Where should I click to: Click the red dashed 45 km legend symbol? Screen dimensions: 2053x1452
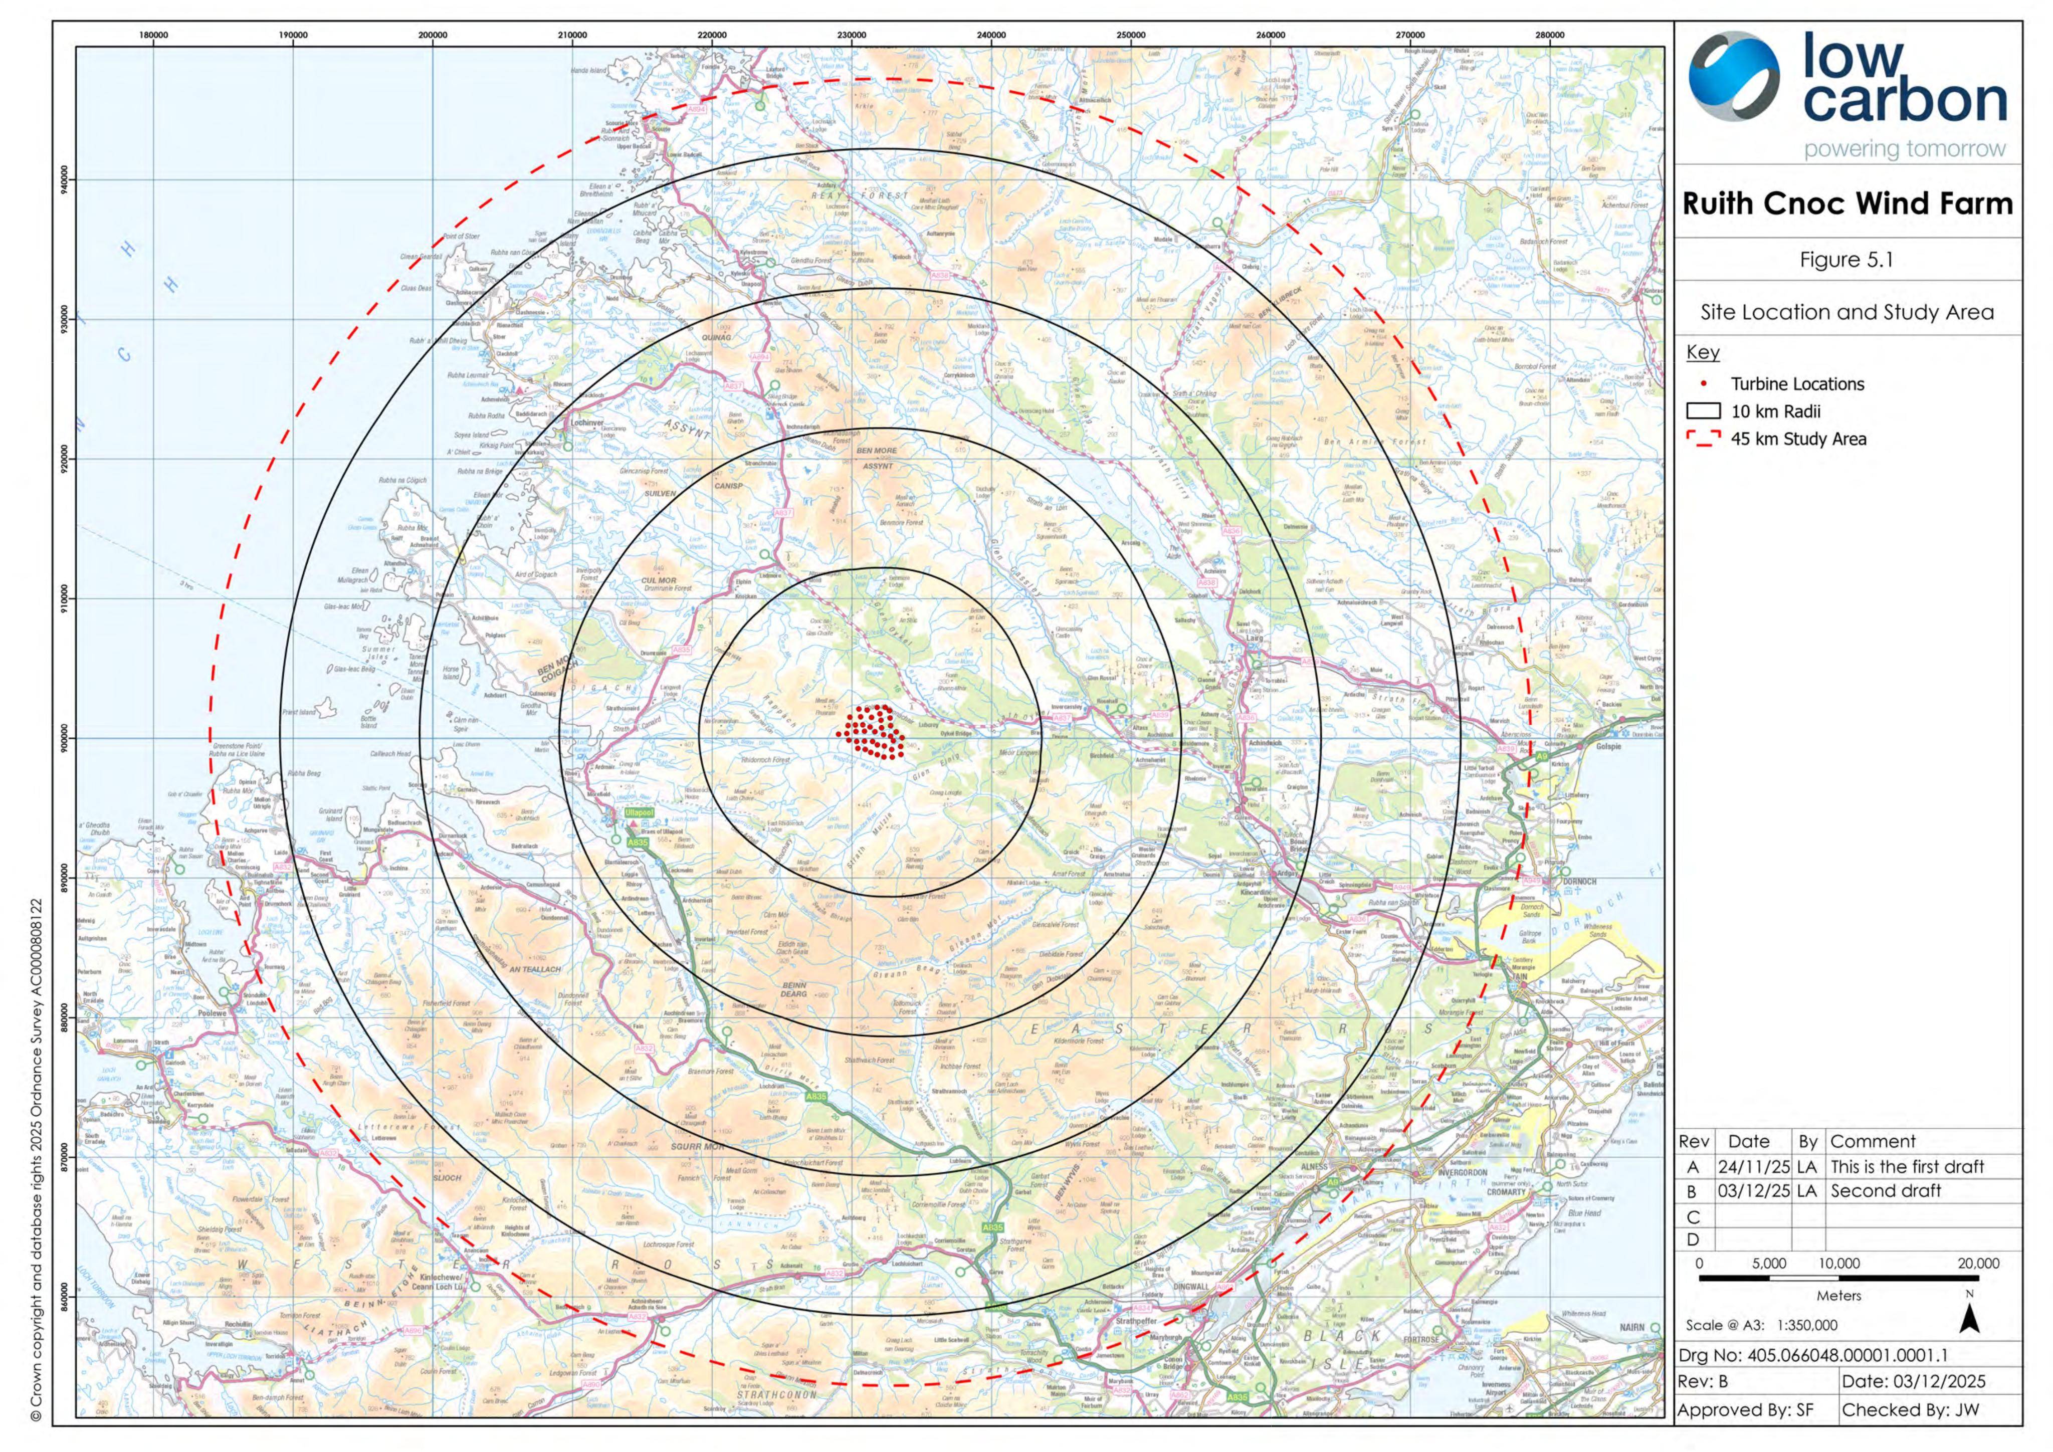click(x=1703, y=439)
